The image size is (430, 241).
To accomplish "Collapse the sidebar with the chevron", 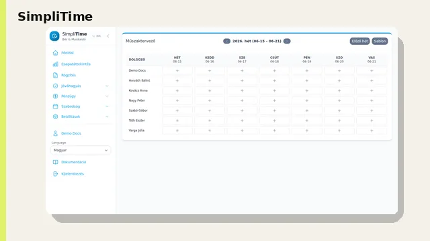I will 108,35.
